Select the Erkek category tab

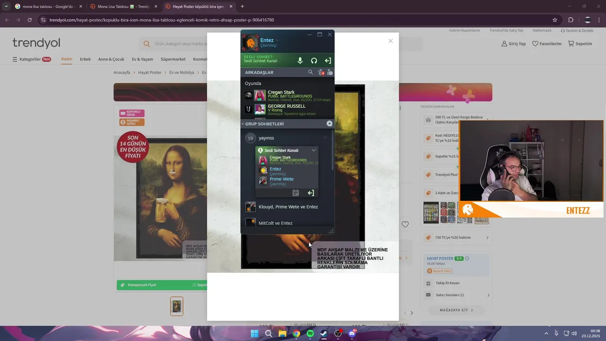(85, 59)
